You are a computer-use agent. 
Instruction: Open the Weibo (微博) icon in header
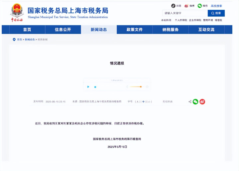(x=186, y=6)
